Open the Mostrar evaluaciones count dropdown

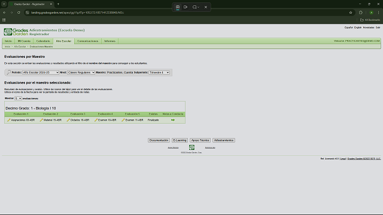18,99
